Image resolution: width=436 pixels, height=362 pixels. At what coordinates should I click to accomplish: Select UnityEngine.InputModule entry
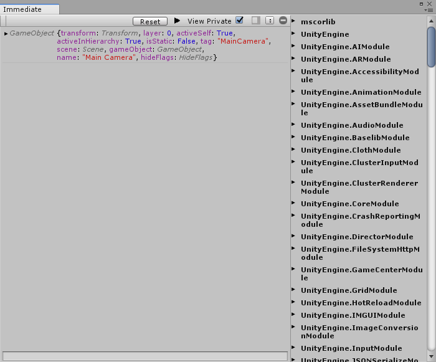pos(351,348)
